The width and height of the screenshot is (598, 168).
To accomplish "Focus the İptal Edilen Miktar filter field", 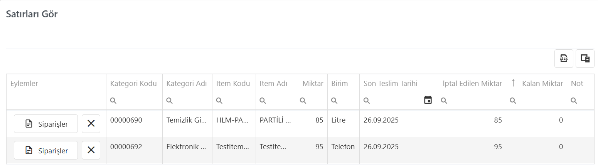I will pos(472,101).
